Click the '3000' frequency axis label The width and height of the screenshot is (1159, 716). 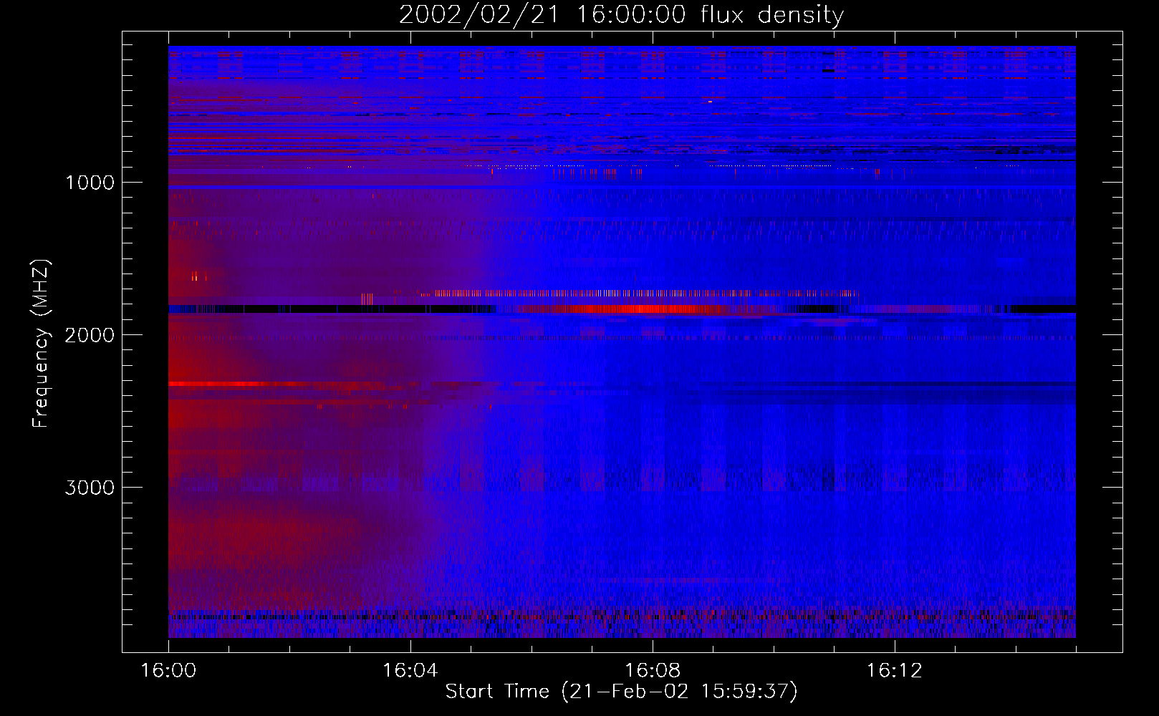pos(90,488)
